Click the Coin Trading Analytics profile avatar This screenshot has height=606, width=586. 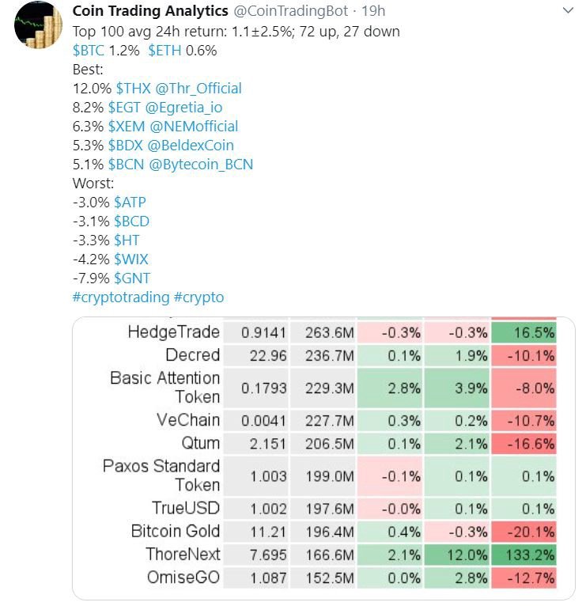point(40,30)
